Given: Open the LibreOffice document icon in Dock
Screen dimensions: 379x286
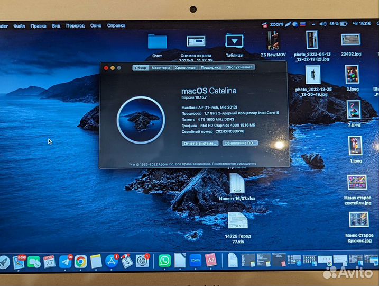Looking at the screenshot, I should [180, 261].
